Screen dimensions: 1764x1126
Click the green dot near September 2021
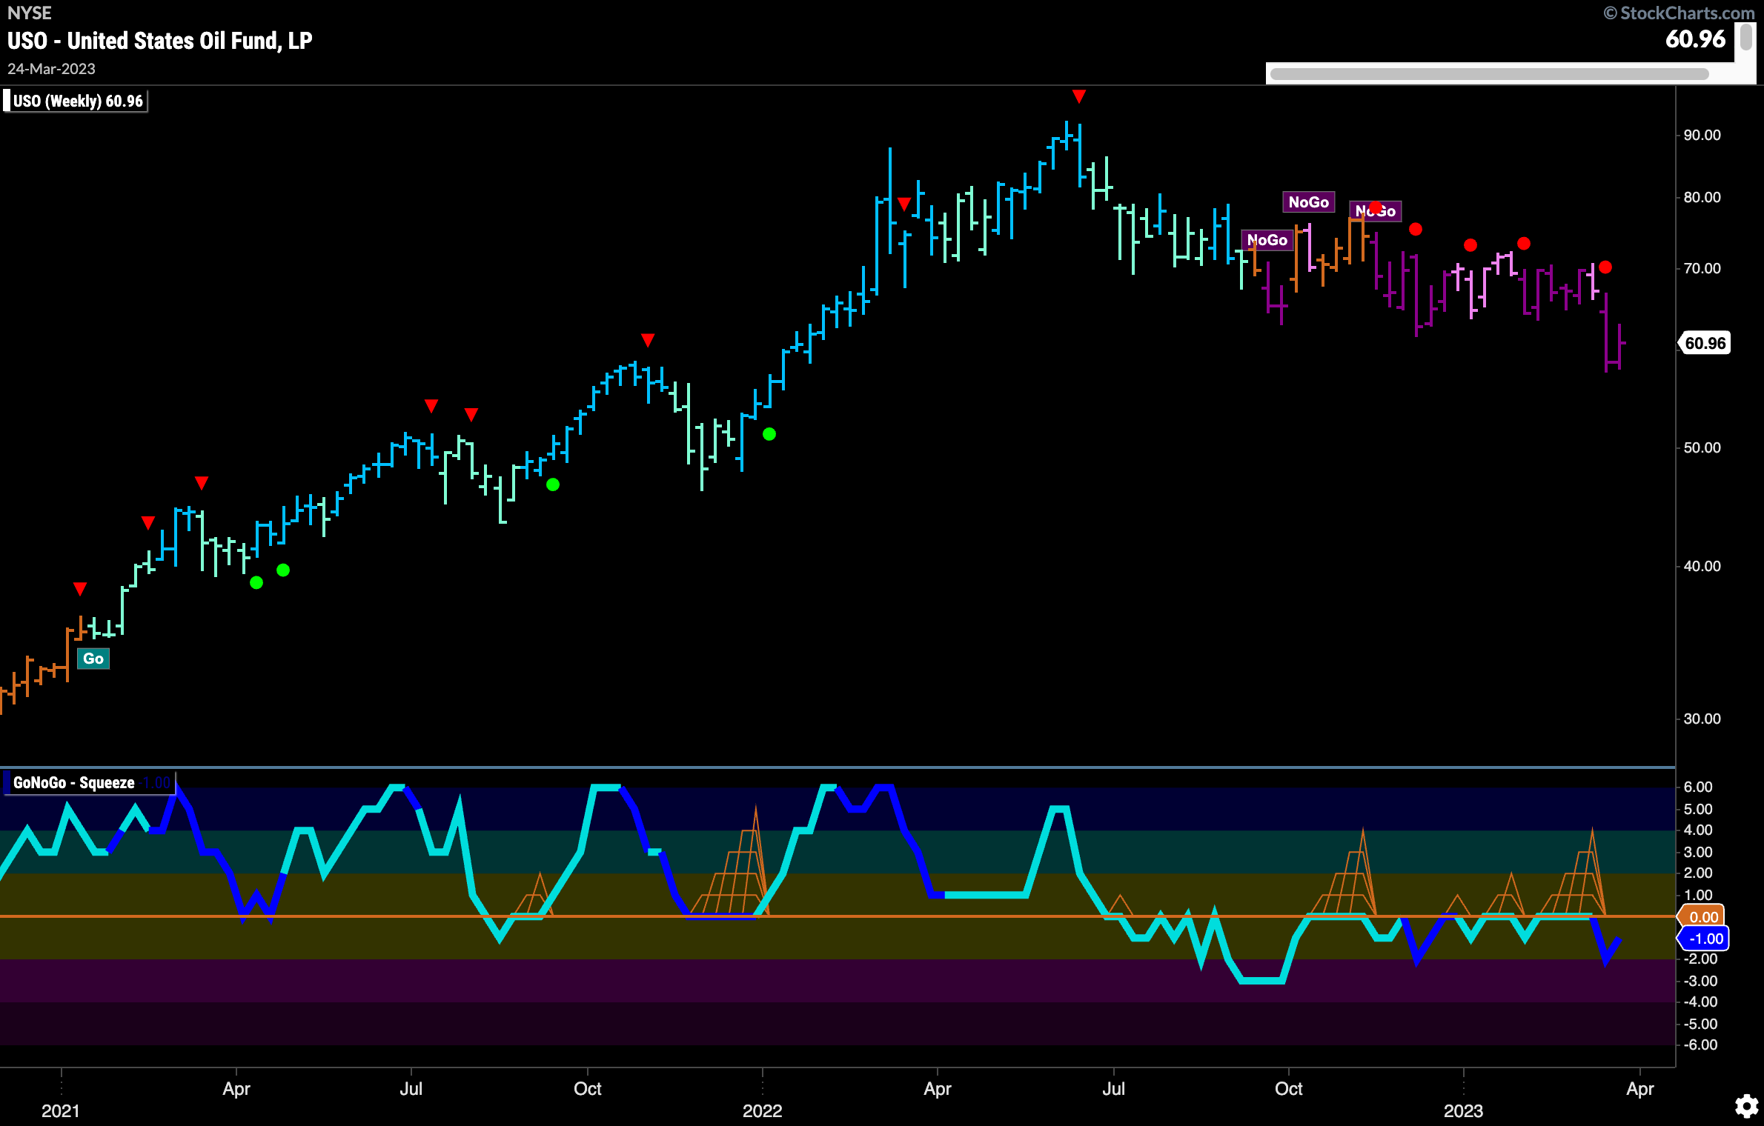click(x=553, y=484)
